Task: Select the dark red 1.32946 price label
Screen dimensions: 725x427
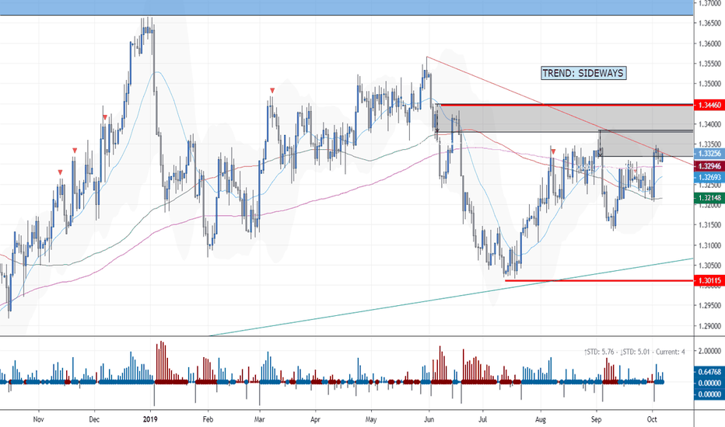Action: pyautogui.click(x=709, y=166)
